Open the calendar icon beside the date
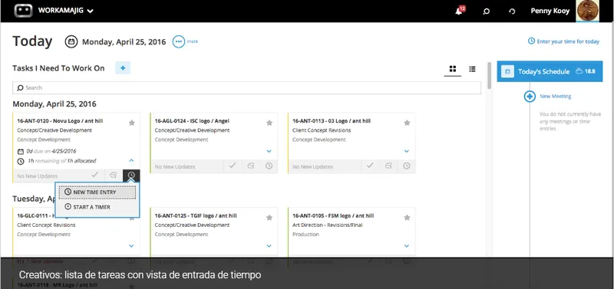The height and width of the screenshot is (289, 614). point(71,41)
